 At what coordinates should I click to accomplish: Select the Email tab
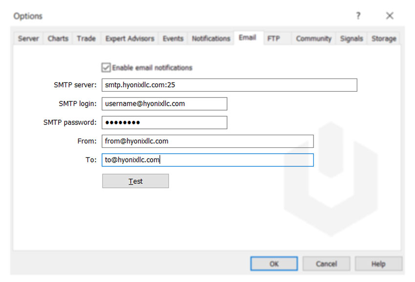point(247,38)
